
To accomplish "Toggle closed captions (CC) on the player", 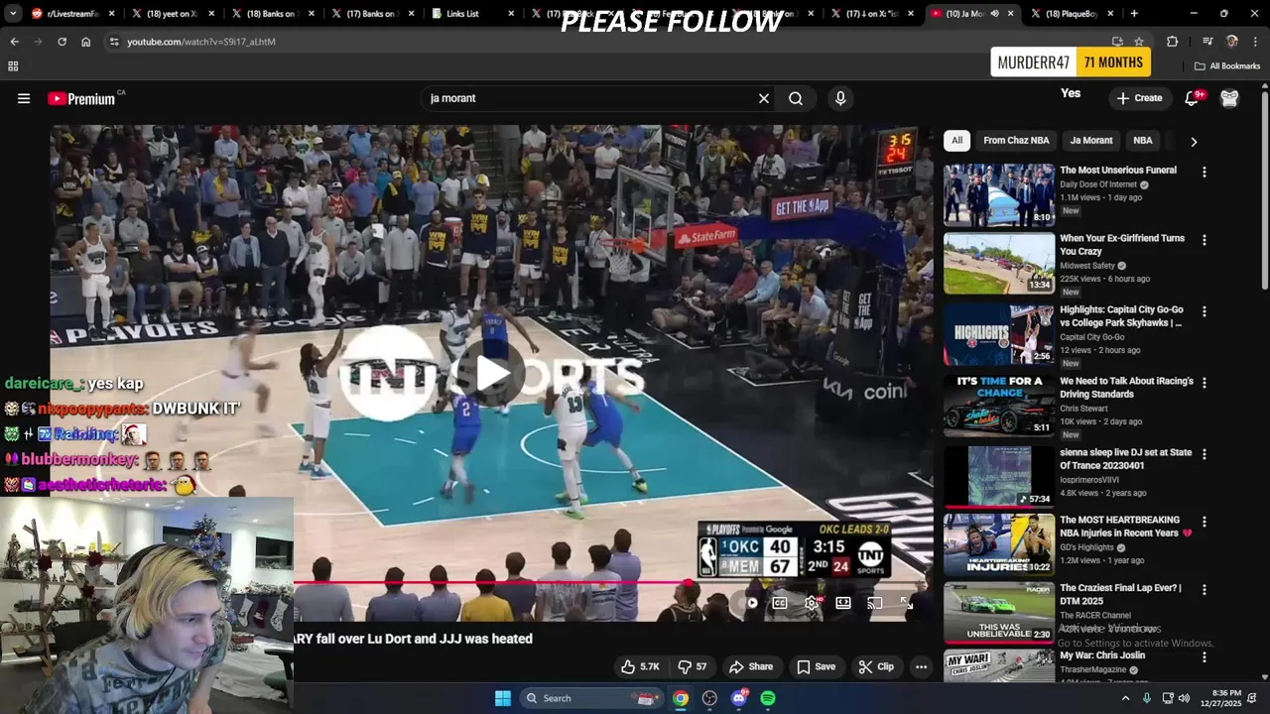I will coord(780,603).
